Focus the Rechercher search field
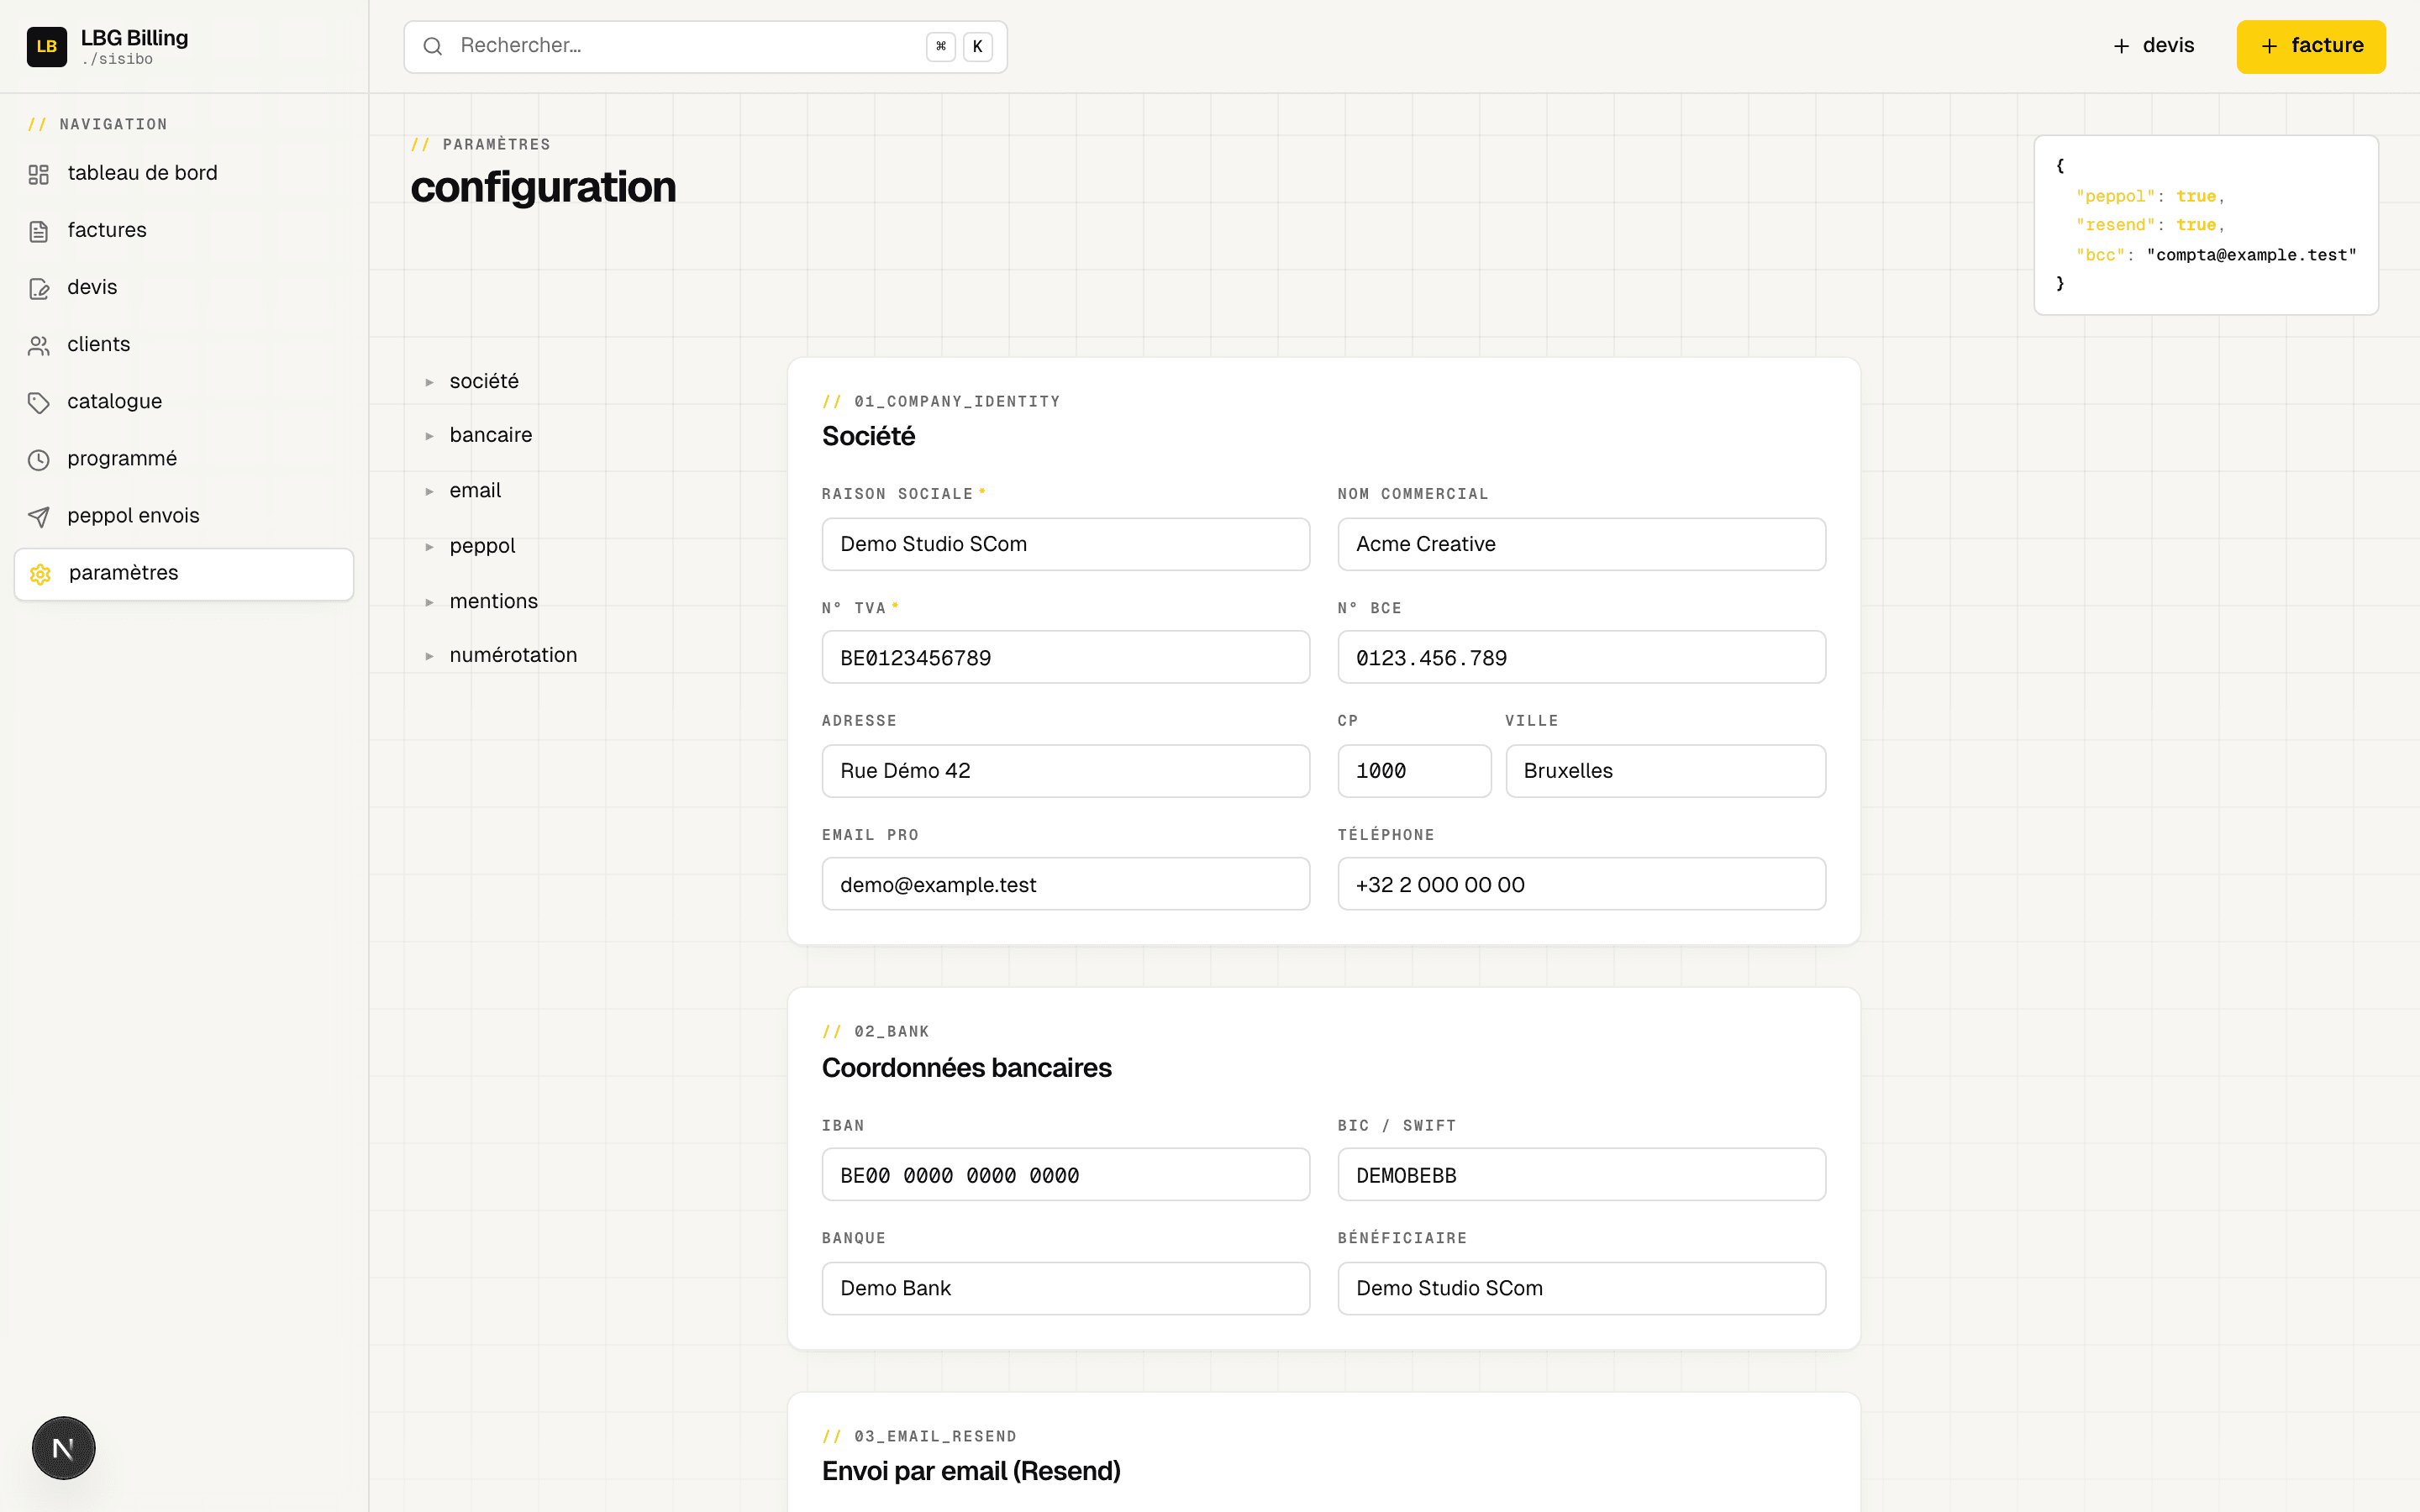Image resolution: width=2420 pixels, height=1512 pixels. 705,46
